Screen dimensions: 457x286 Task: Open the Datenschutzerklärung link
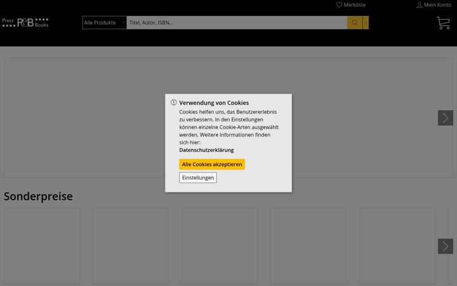pos(206,150)
